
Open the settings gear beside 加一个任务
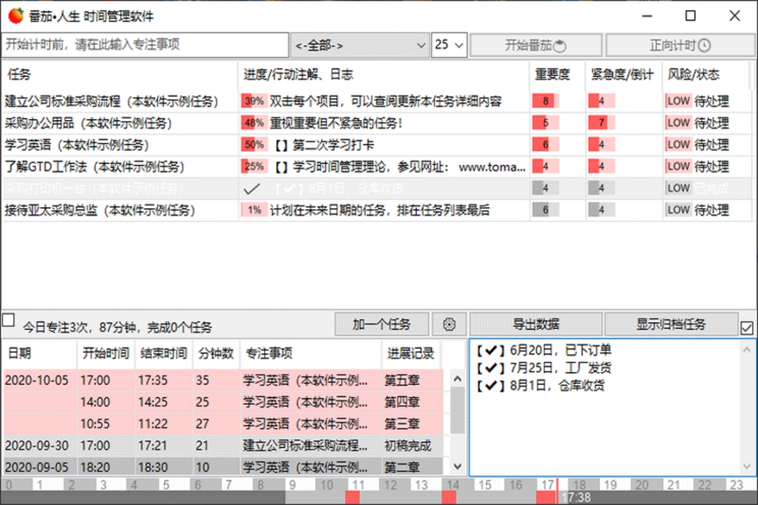(x=449, y=324)
